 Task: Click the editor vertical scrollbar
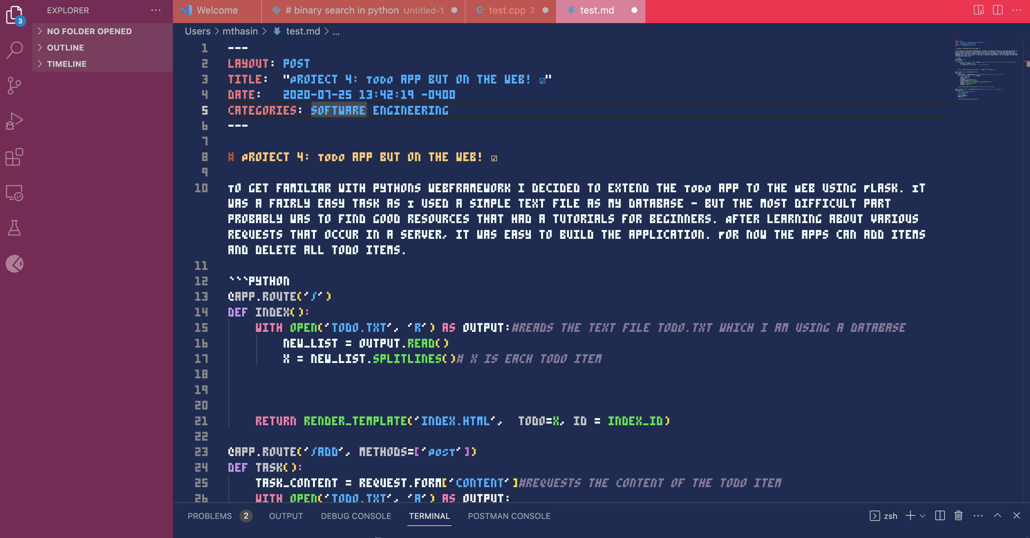point(1026,271)
